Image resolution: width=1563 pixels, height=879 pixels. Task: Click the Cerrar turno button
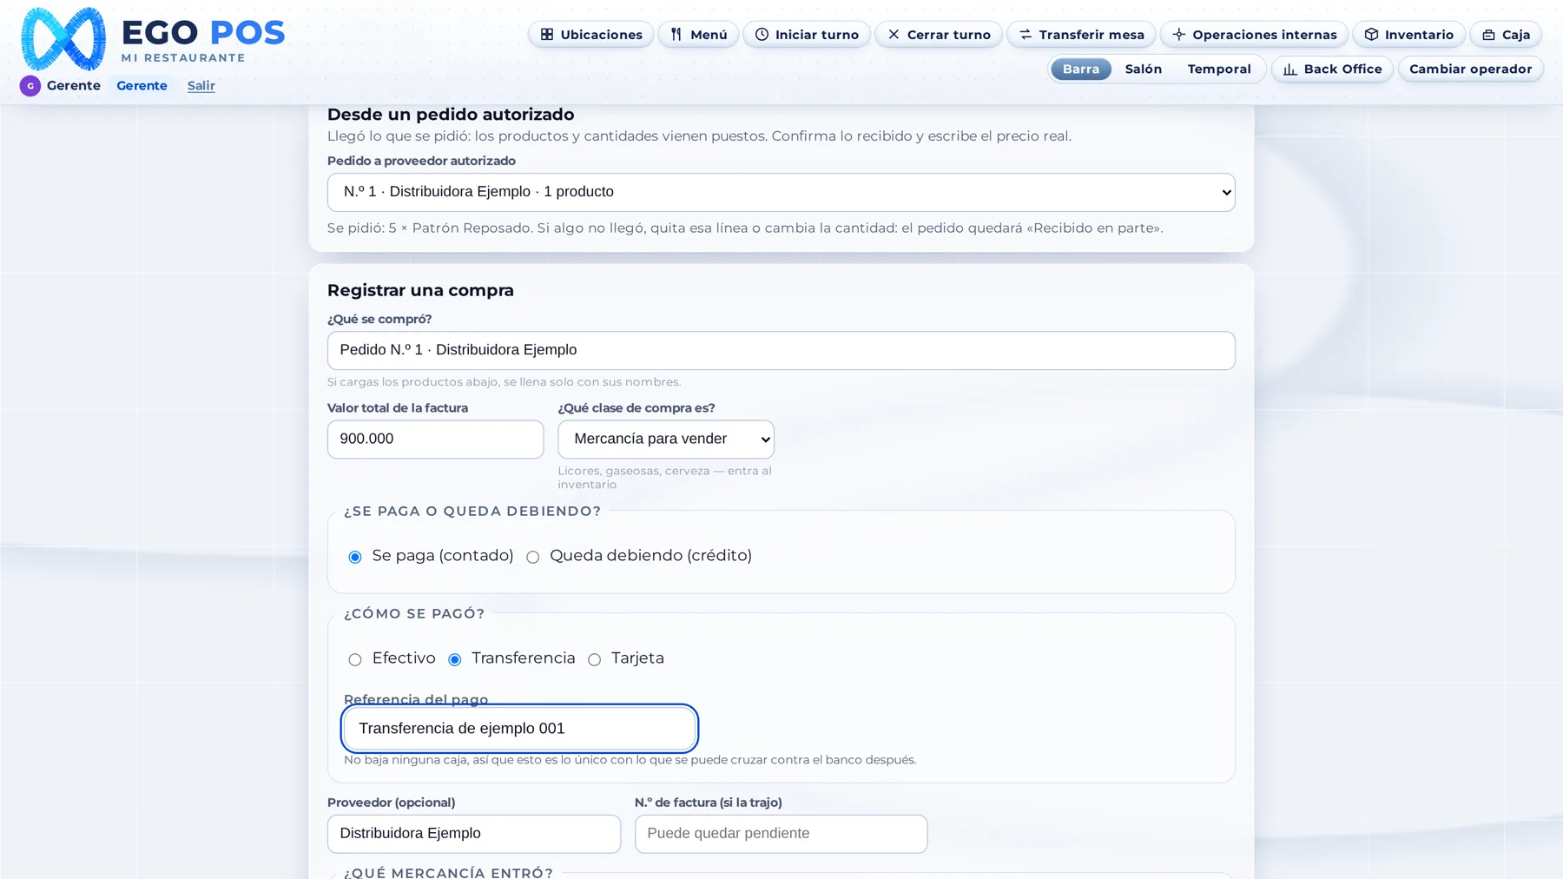[x=938, y=35]
